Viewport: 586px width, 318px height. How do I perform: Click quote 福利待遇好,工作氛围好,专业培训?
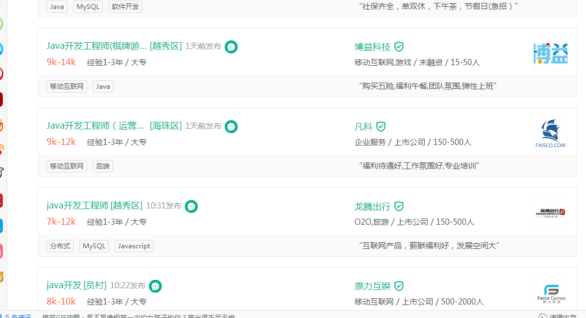pyautogui.click(x=419, y=166)
